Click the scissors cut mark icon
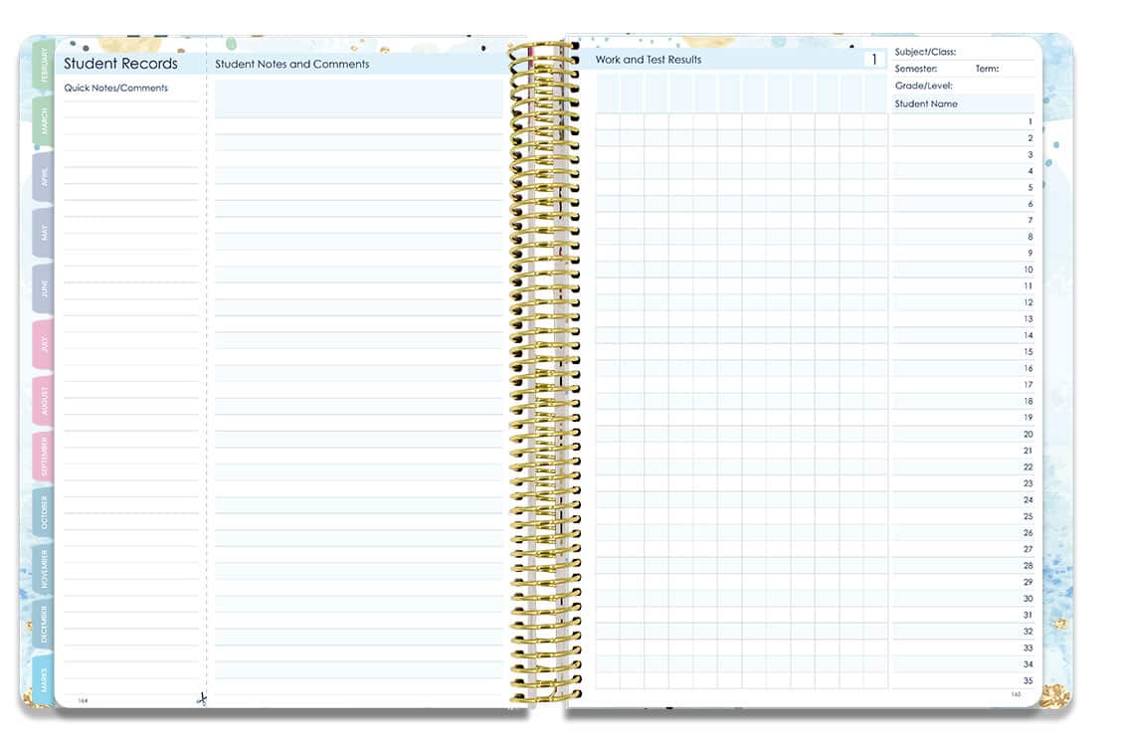The height and width of the screenshot is (746, 1130). pyautogui.click(x=203, y=699)
